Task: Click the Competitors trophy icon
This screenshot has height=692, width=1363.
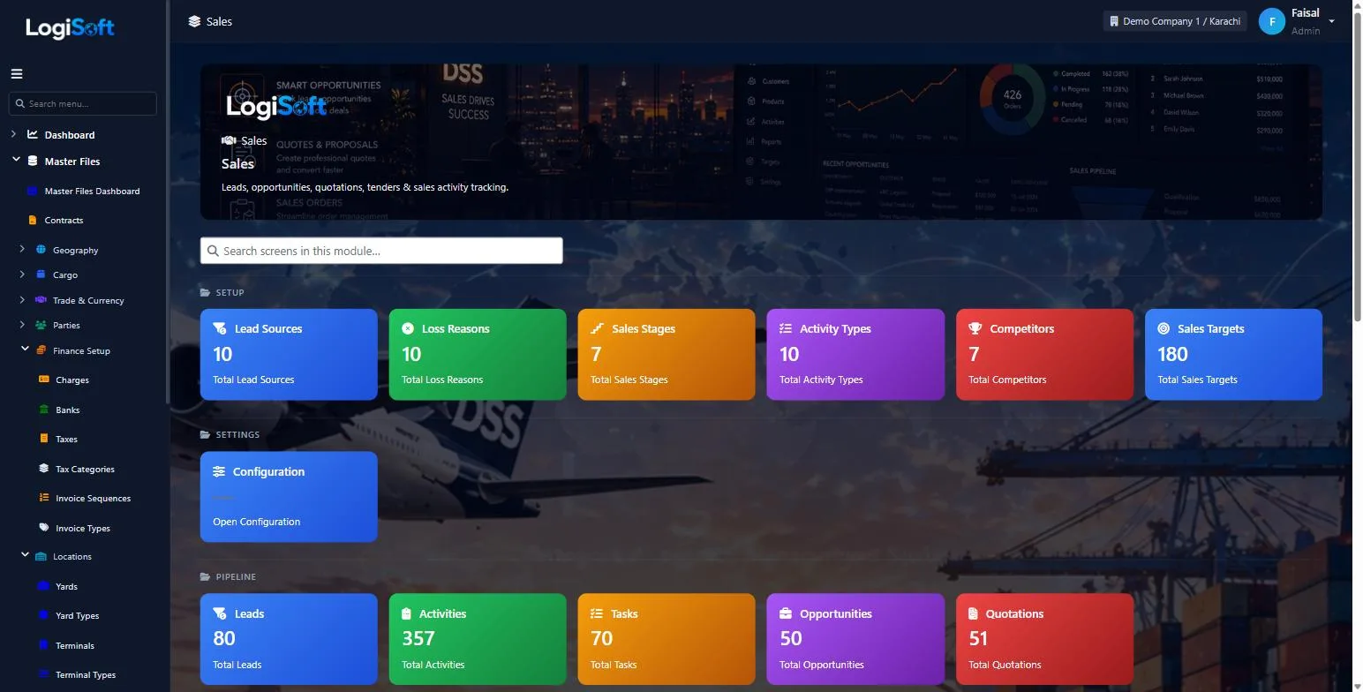Action: (975, 328)
